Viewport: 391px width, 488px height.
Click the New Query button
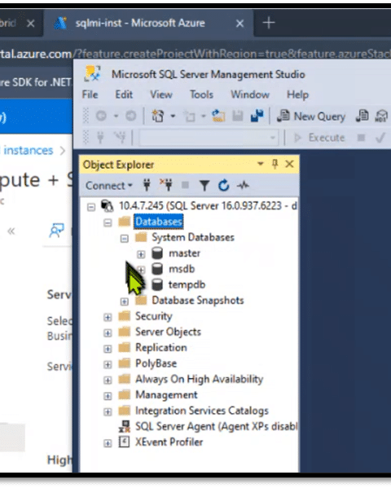click(311, 117)
